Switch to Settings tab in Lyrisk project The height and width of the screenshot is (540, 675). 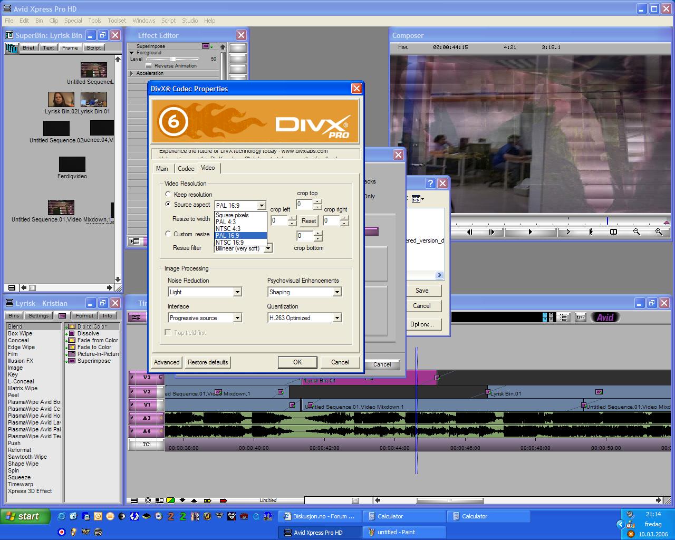38,316
